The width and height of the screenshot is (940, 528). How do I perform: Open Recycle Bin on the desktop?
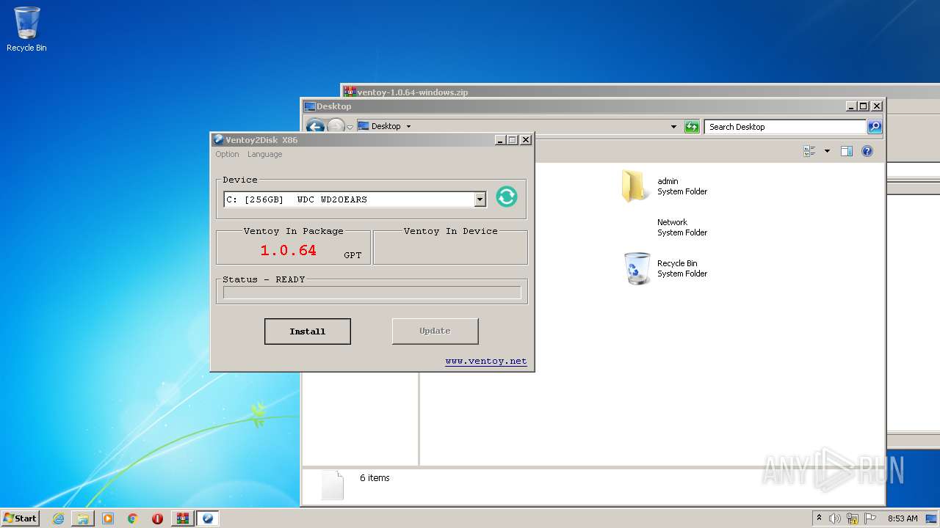click(x=26, y=29)
